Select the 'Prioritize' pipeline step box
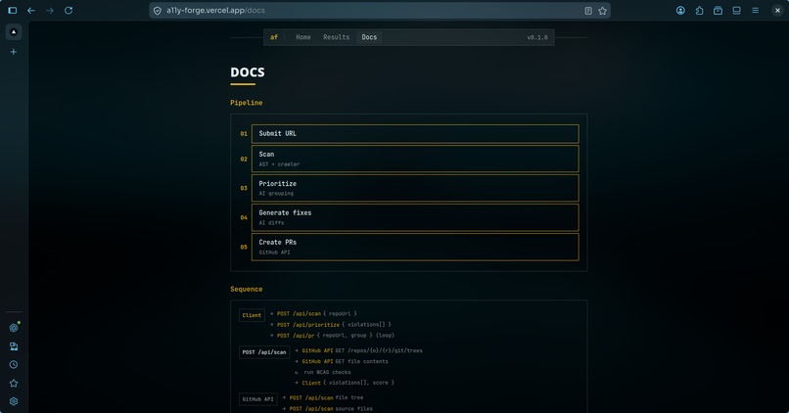The image size is (789, 413). (x=415, y=188)
